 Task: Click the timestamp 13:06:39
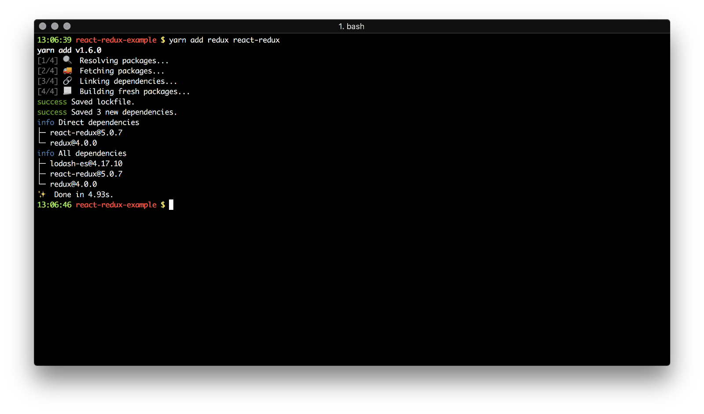pyautogui.click(x=55, y=40)
